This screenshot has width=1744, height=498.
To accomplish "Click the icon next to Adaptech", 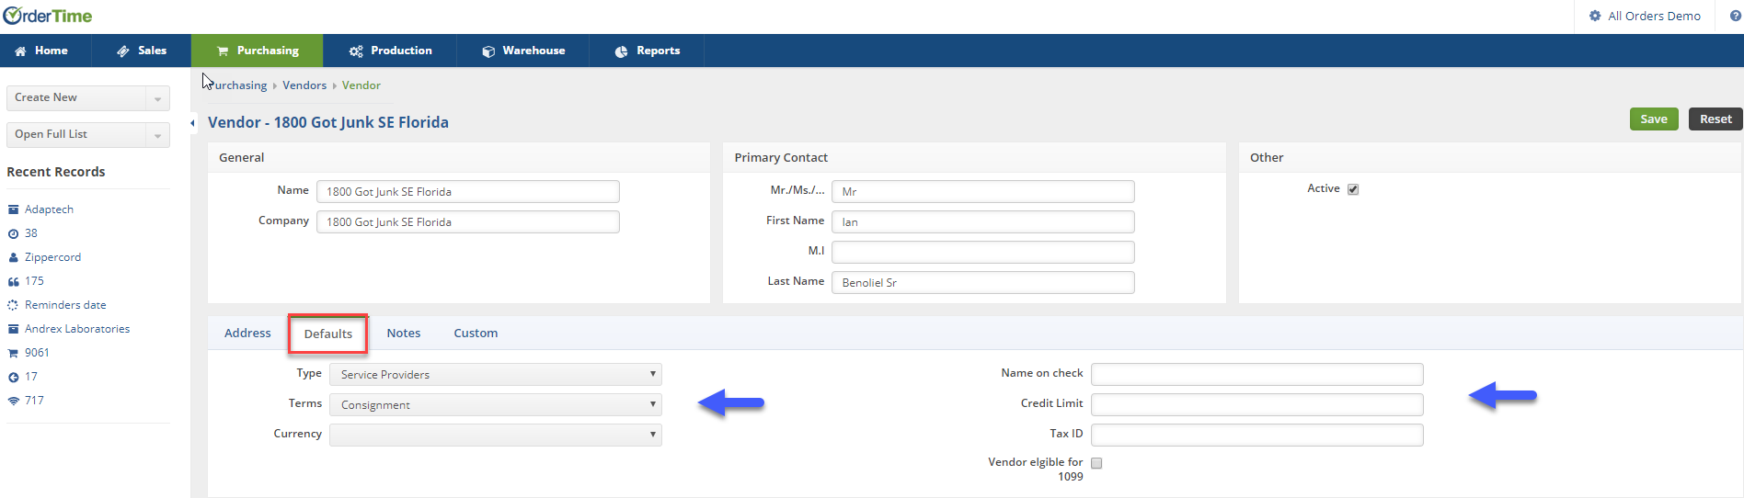I will [x=13, y=209].
